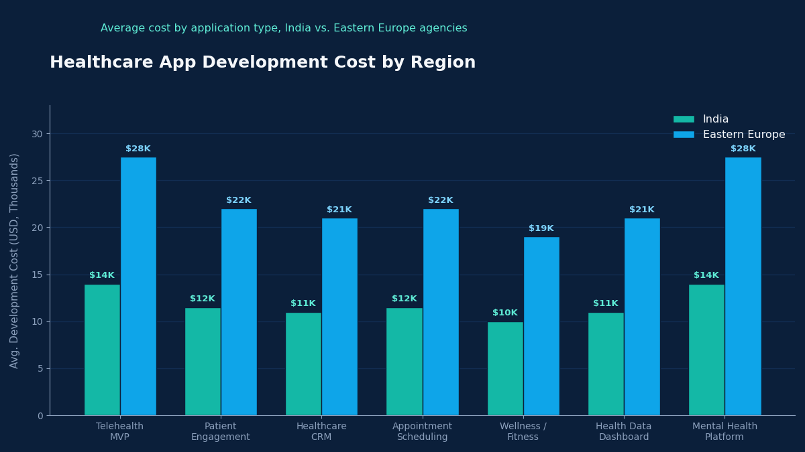This screenshot has height=452, width=805.
Task: Click the $11K label above Health Data Dashboard bar
Action: pos(606,303)
